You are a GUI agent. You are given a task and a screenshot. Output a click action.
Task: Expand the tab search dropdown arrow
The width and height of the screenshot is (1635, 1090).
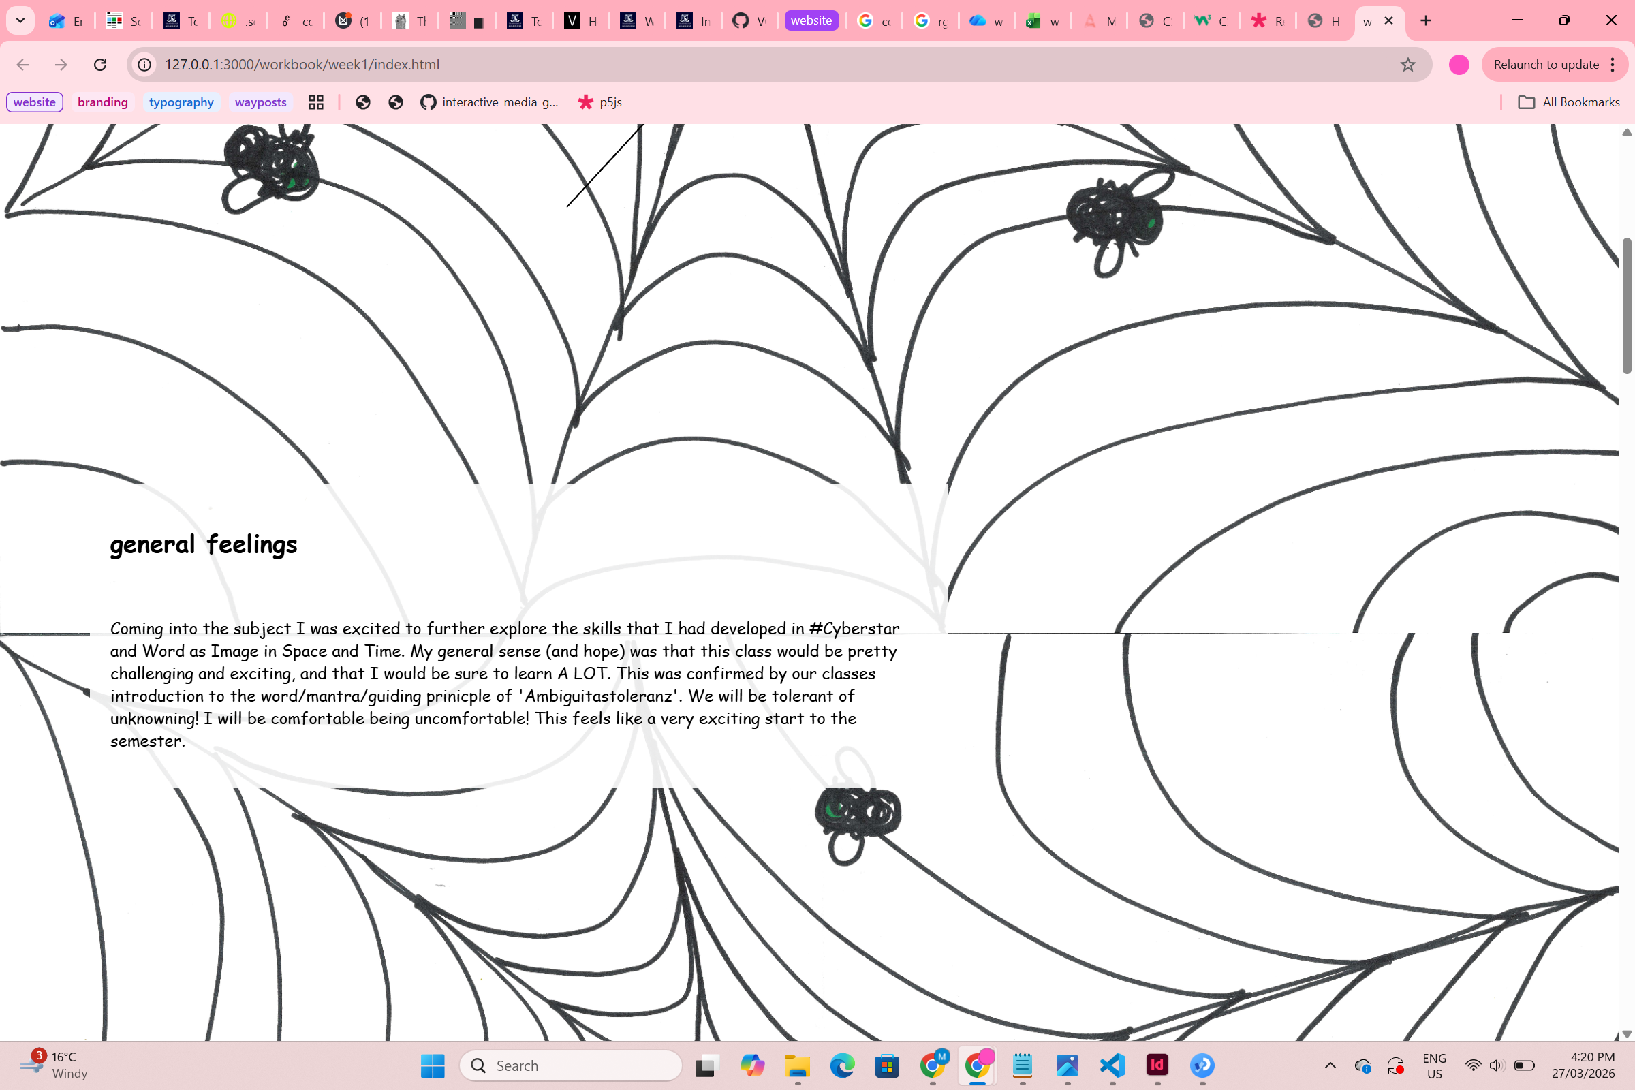(20, 21)
